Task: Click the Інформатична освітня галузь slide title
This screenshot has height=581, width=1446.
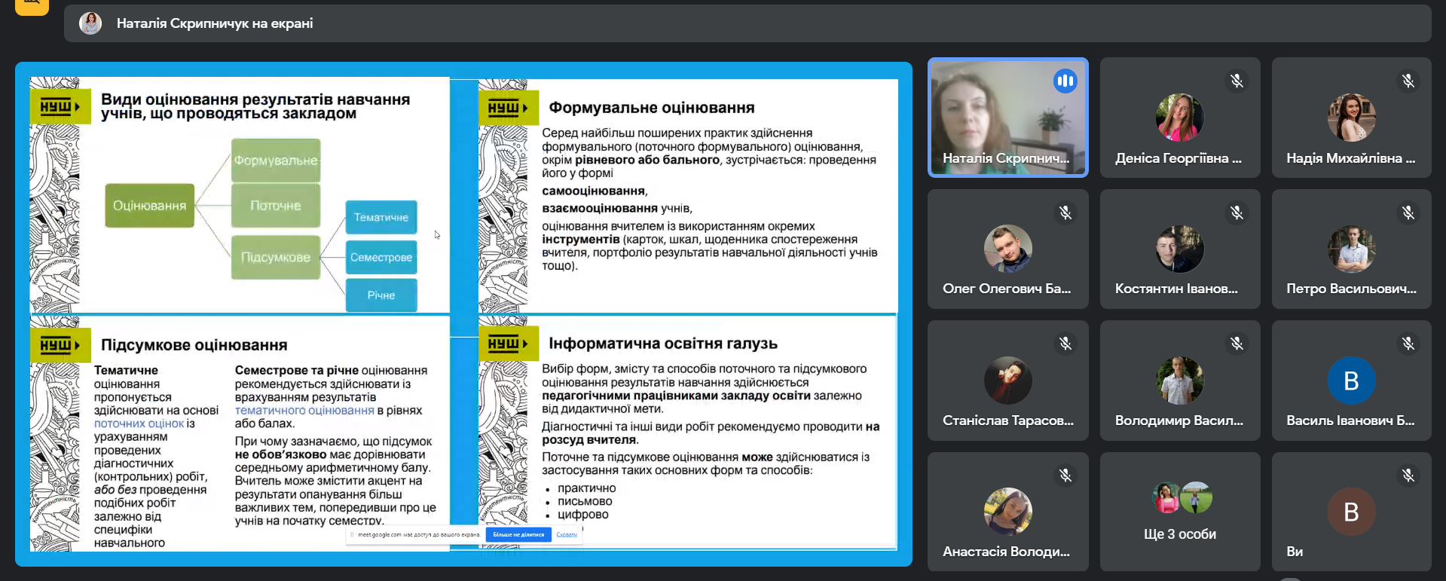Action: pos(663,344)
